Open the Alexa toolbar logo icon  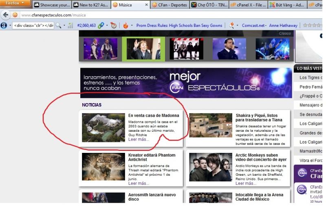4,25
